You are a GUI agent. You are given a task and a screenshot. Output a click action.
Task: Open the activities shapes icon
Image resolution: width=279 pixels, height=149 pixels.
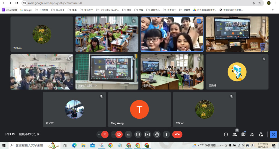tap(252, 134)
